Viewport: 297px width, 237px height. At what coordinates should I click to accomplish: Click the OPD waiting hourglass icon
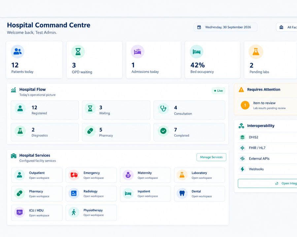point(78,51)
